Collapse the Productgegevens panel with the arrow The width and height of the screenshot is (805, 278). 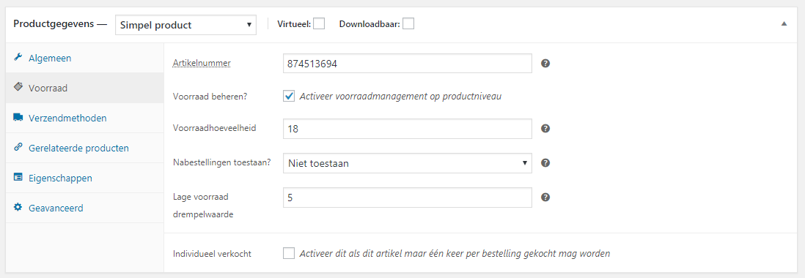pyautogui.click(x=784, y=24)
